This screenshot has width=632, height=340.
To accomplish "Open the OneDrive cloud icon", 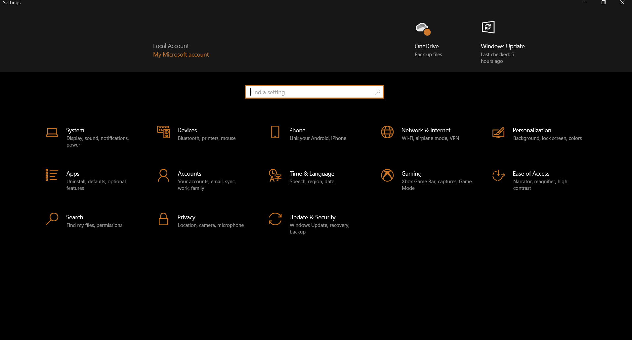I will [423, 29].
